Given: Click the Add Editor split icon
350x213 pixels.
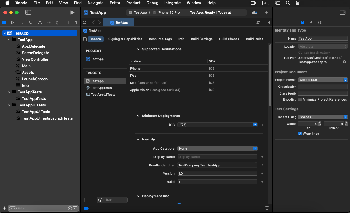Looking at the screenshot, I should 268,23.
